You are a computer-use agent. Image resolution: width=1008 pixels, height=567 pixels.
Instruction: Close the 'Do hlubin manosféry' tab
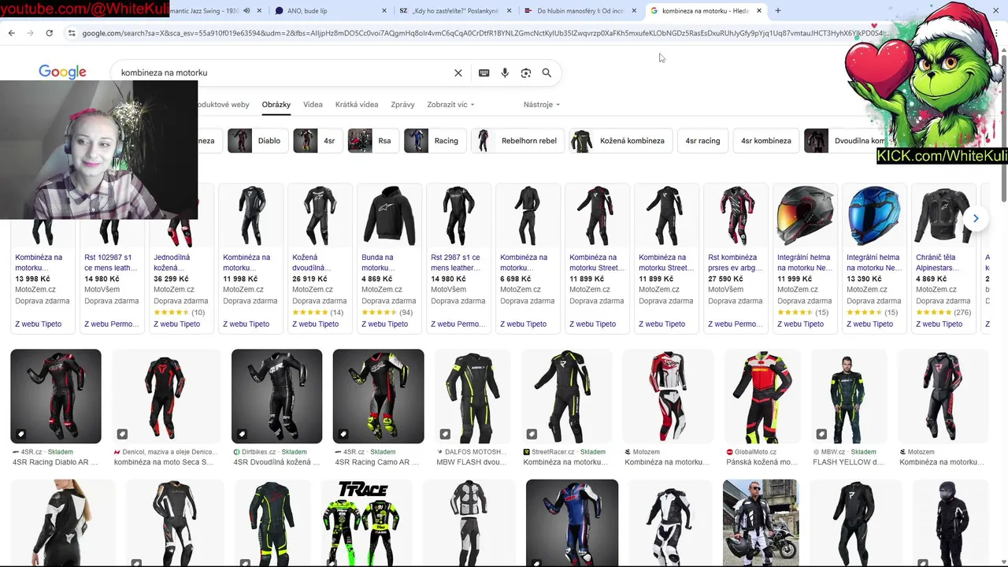(x=634, y=11)
